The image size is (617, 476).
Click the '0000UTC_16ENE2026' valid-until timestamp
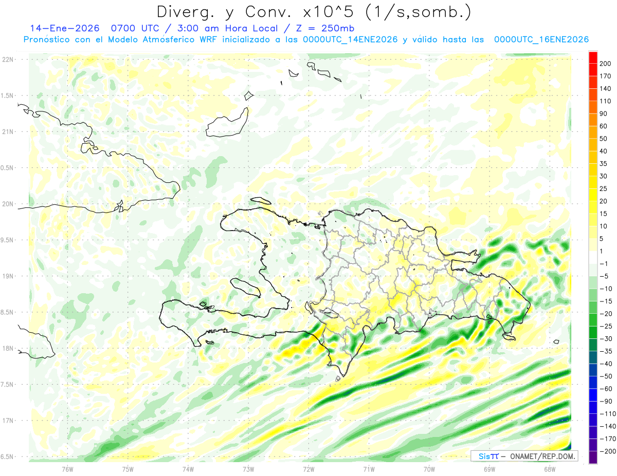tap(541, 40)
